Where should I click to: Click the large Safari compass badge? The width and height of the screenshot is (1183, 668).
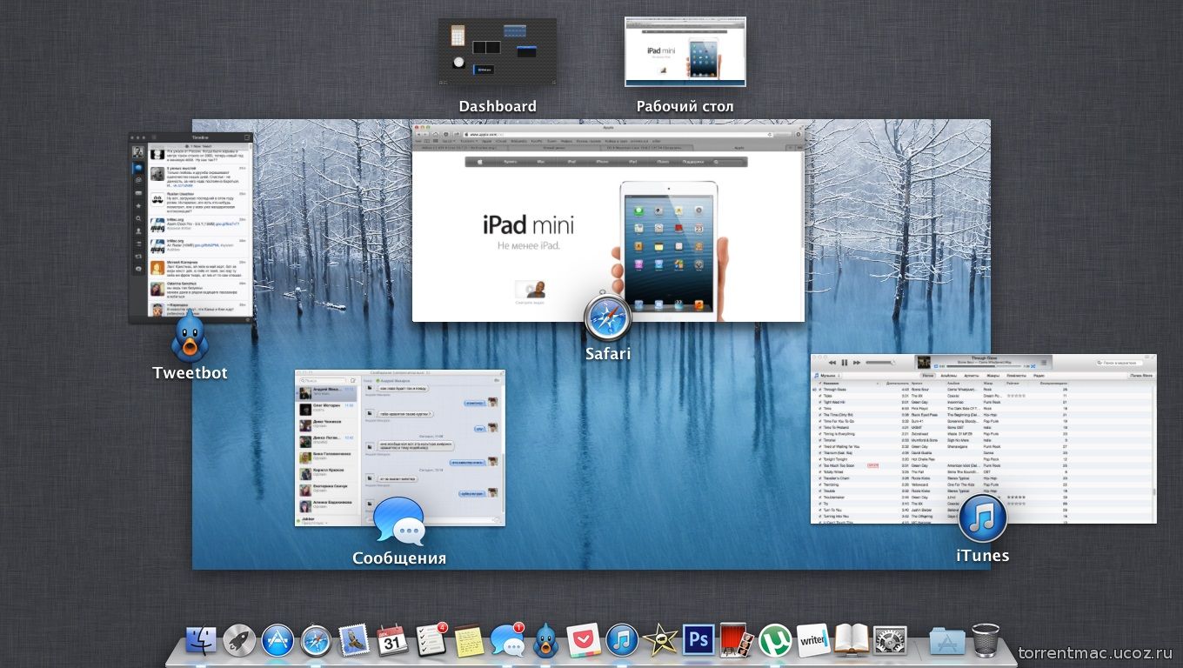click(x=608, y=318)
